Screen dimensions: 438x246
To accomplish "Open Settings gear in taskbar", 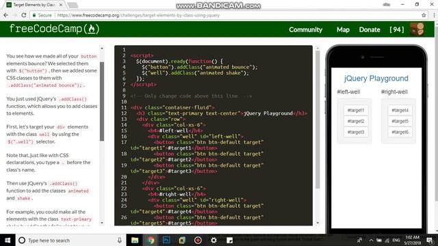I will pos(214,240).
